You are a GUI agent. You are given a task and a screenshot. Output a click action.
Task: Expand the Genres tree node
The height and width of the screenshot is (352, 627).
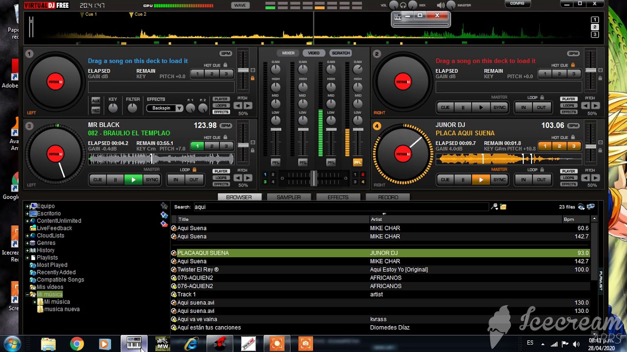(27, 243)
